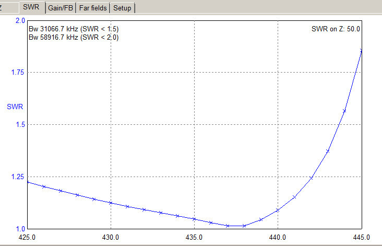The height and width of the screenshot is (246, 382).
Task: Click the blue SWR axis title
Action: click(x=15, y=107)
